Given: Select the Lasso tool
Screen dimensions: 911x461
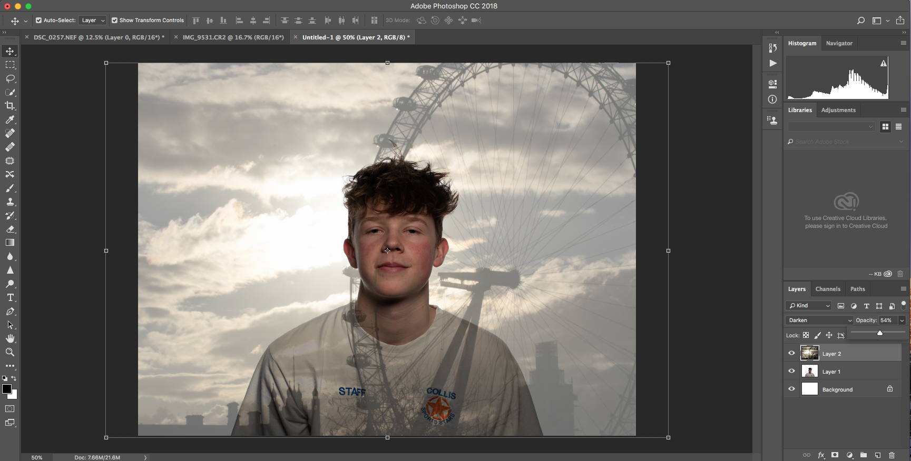Looking at the screenshot, I should click(10, 78).
